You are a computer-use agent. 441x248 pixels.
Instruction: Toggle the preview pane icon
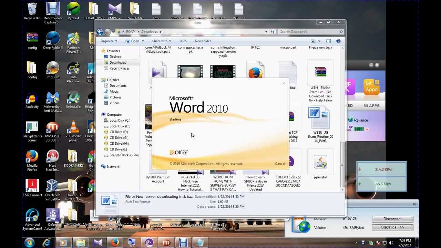point(328,41)
